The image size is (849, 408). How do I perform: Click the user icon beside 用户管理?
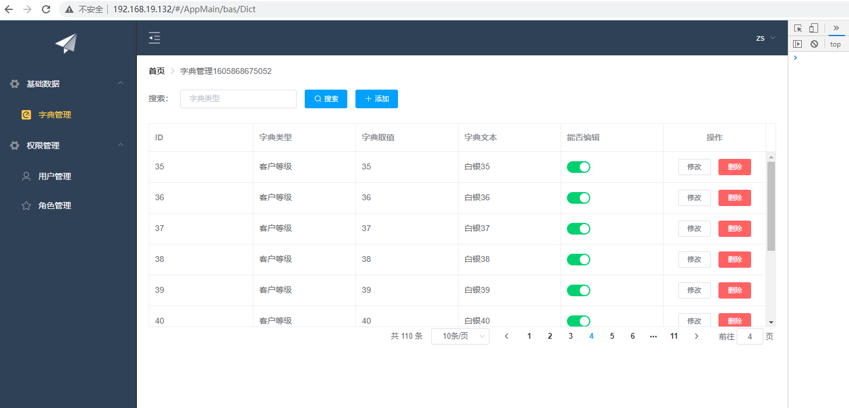(x=26, y=176)
